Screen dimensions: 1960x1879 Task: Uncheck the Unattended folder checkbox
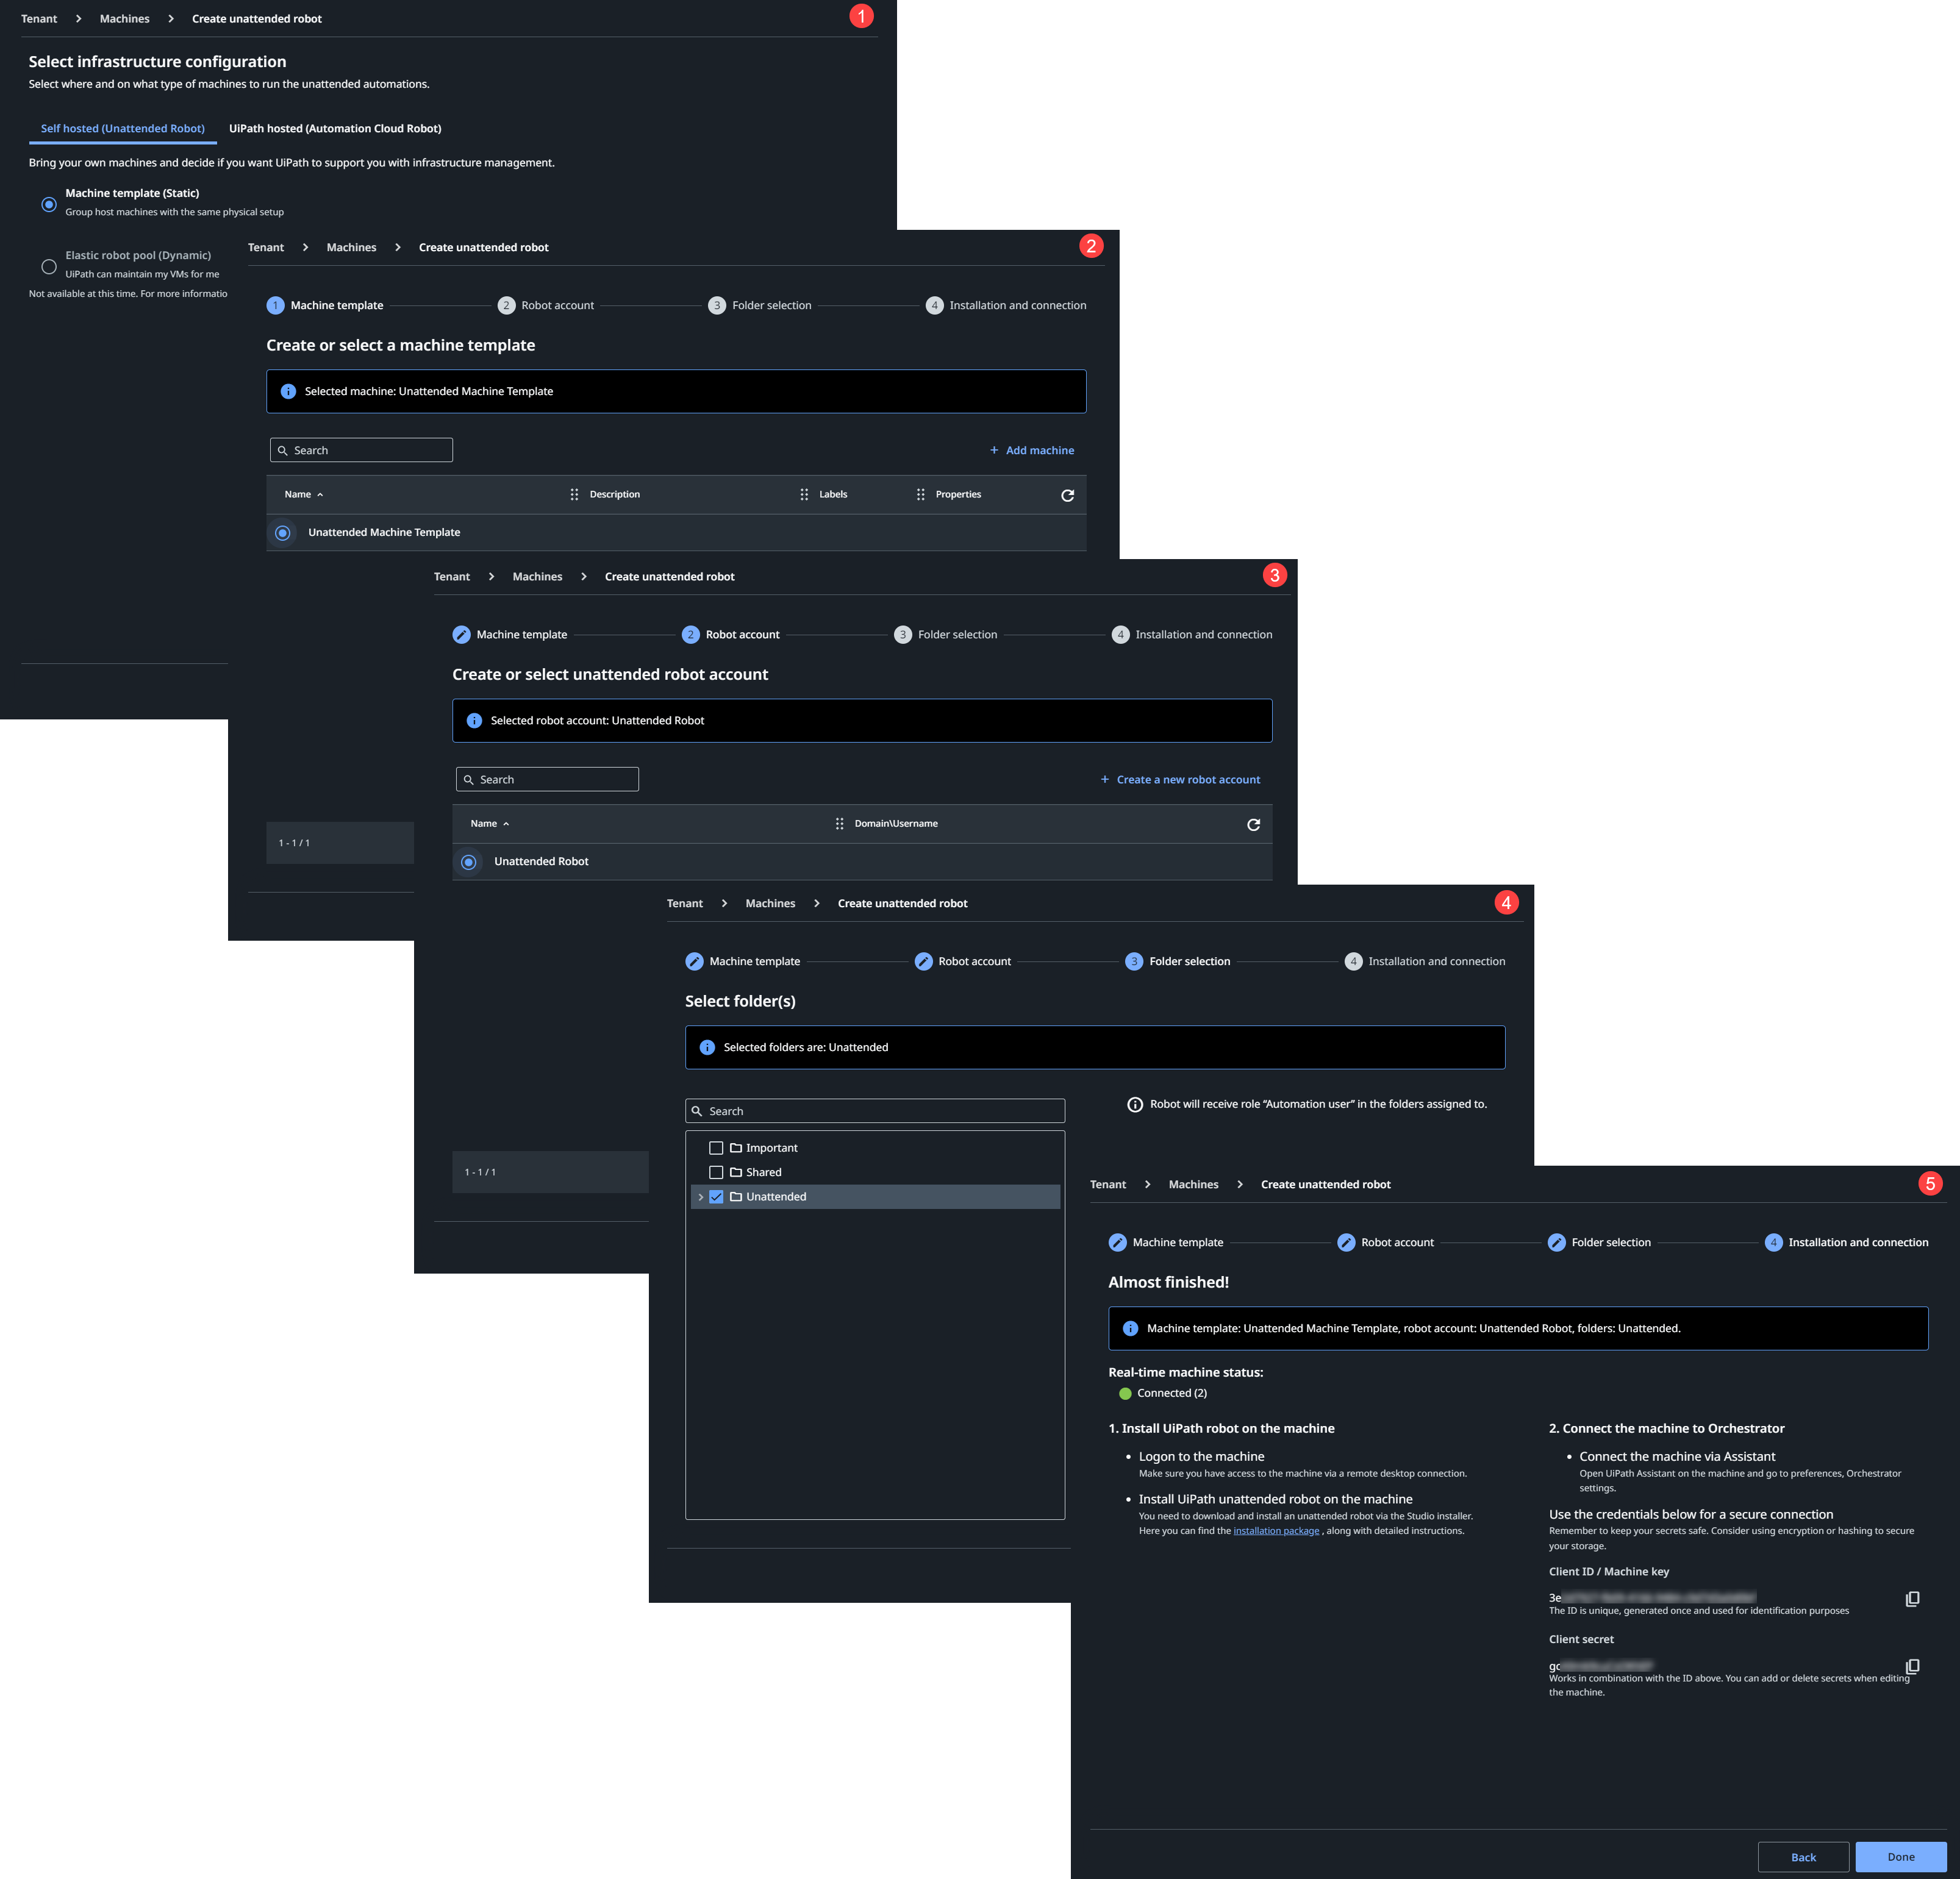pyautogui.click(x=716, y=1196)
